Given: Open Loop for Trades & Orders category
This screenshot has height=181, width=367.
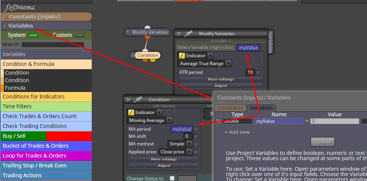Looking at the screenshot, I should (x=46, y=156).
